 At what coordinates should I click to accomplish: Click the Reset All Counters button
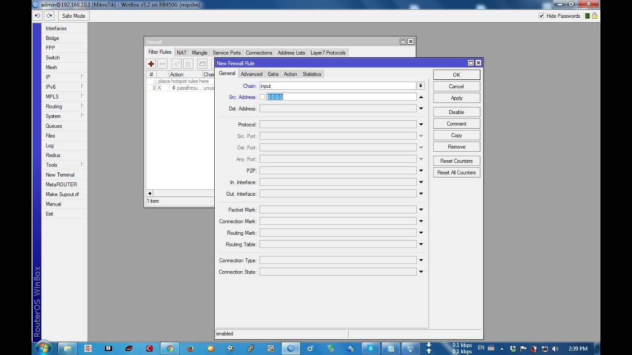(457, 173)
